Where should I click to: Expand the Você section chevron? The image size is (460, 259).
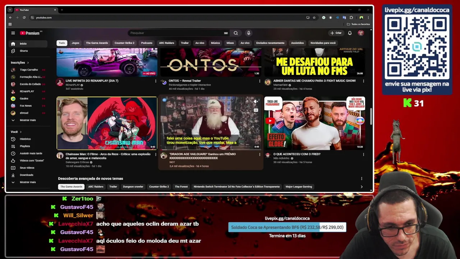point(21,132)
